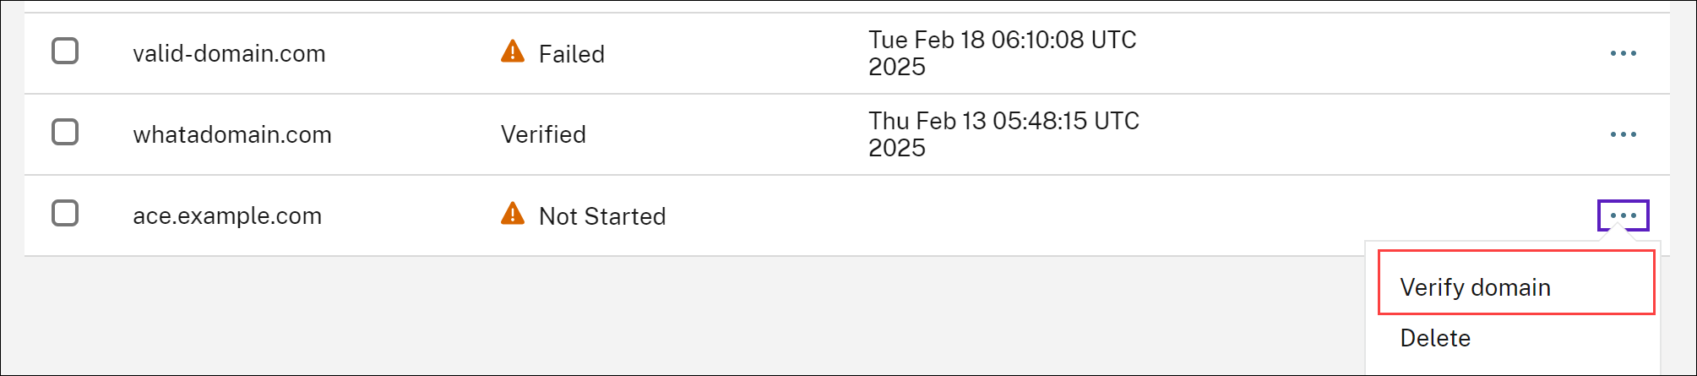Select Delete in the actions menu
1697x376 pixels.
pyautogui.click(x=1435, y=338)
